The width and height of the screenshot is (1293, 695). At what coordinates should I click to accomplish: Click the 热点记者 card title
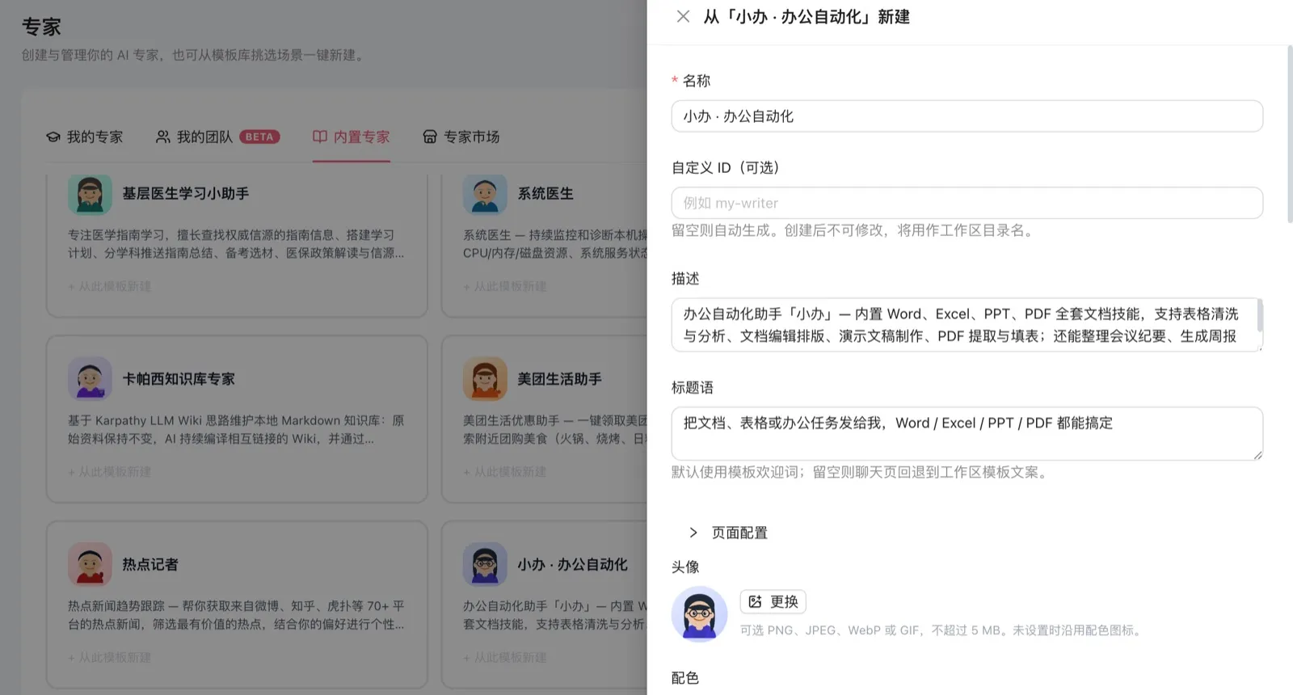pyautogui.click(x=150, y=564)
